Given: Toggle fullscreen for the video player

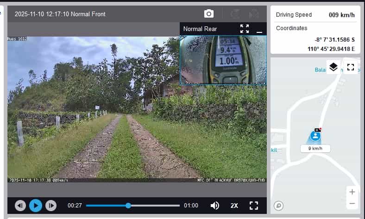Looking at the screenshot, I should pos(253,205).
